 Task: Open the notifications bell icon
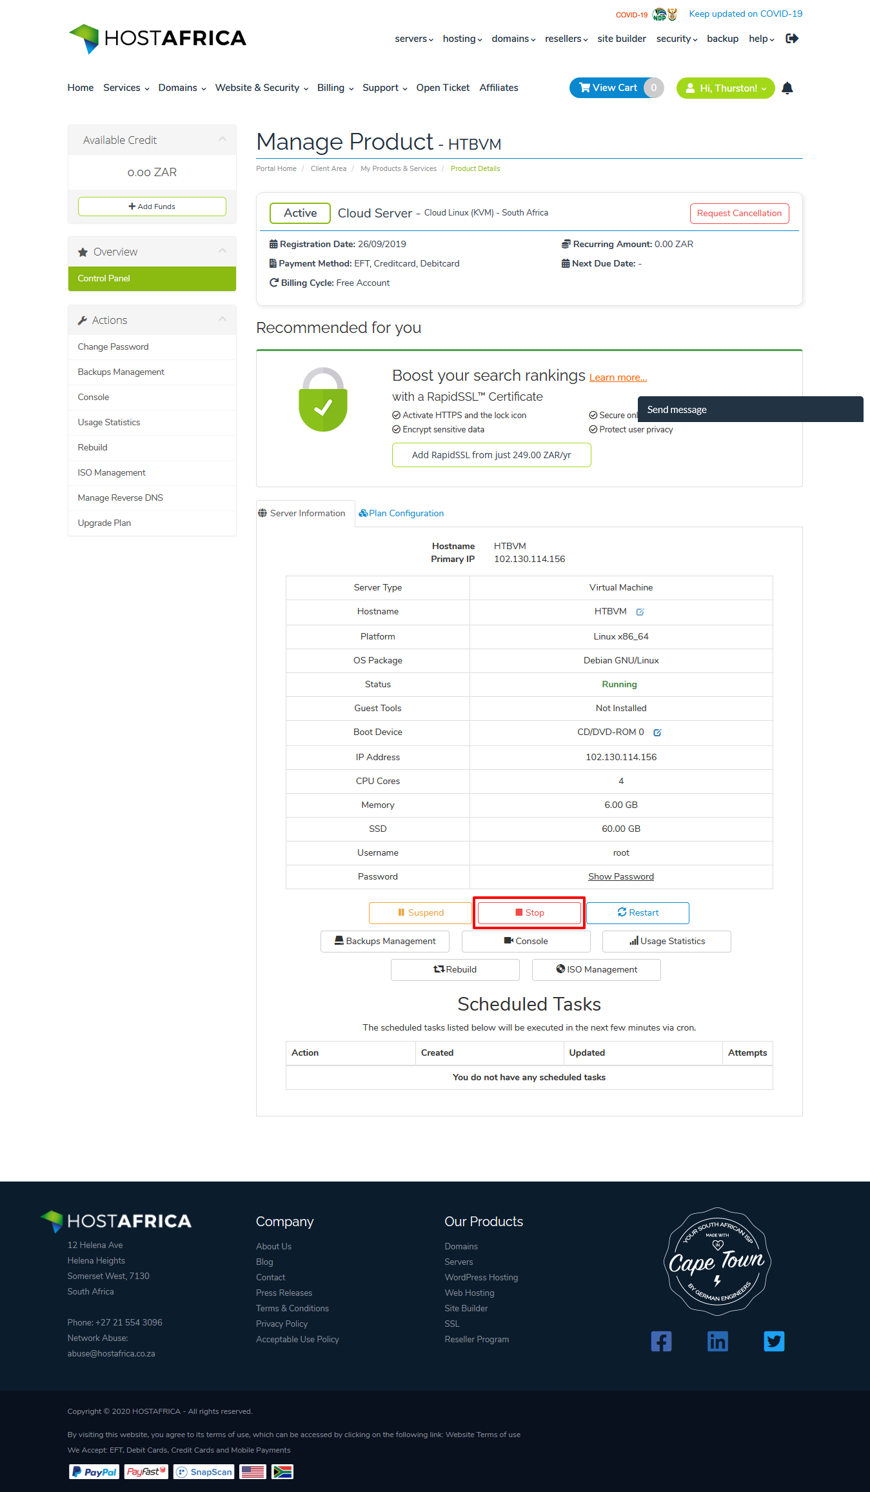(787, 88)
